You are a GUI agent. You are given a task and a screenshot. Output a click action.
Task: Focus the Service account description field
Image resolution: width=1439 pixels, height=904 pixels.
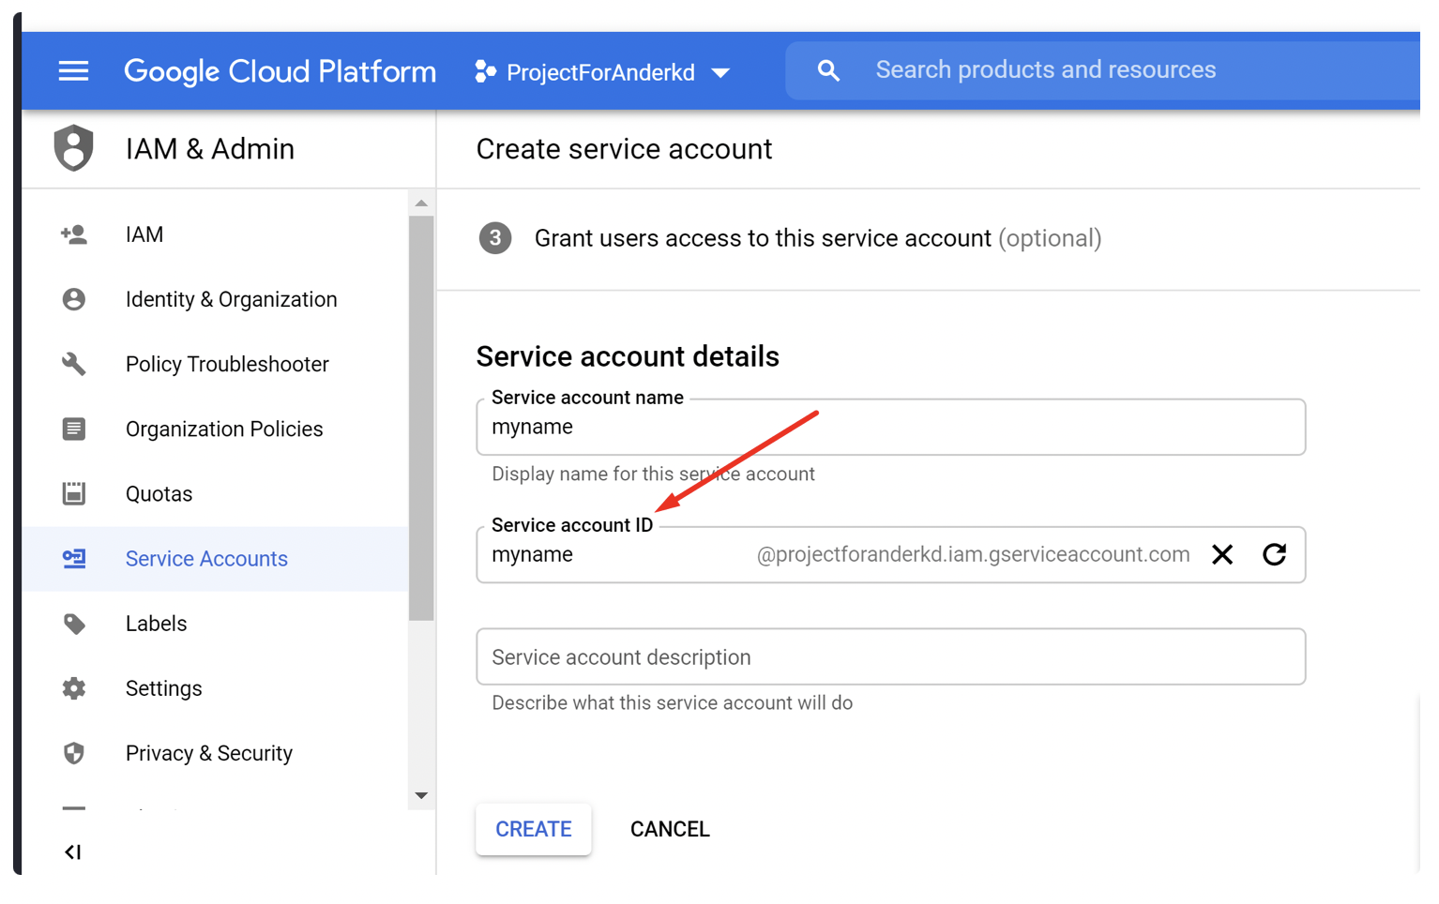[x=889, y=657]
